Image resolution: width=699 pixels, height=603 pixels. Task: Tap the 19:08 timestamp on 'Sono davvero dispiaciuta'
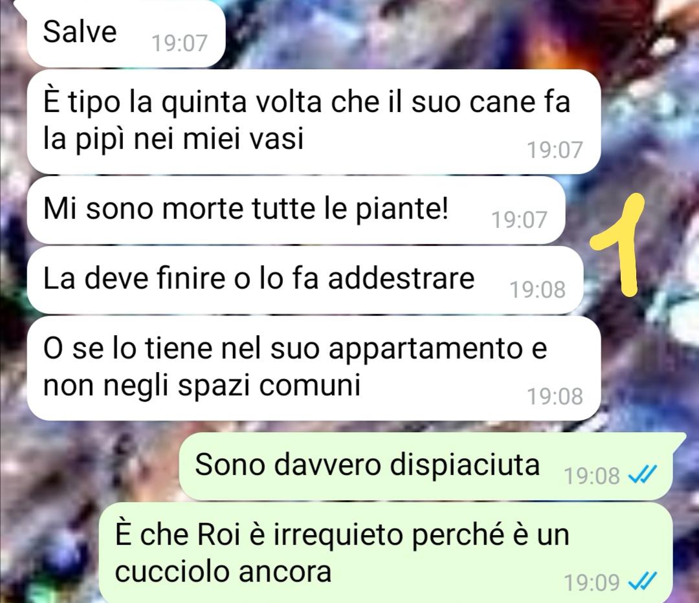592,476
